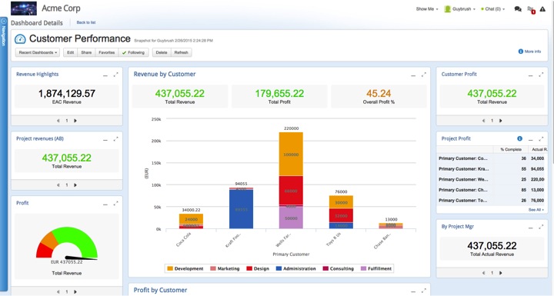The width and height of the screenshot is (554, 296).
Task: Go to next page in Customer Profit
Action: (x=501, y=121)
